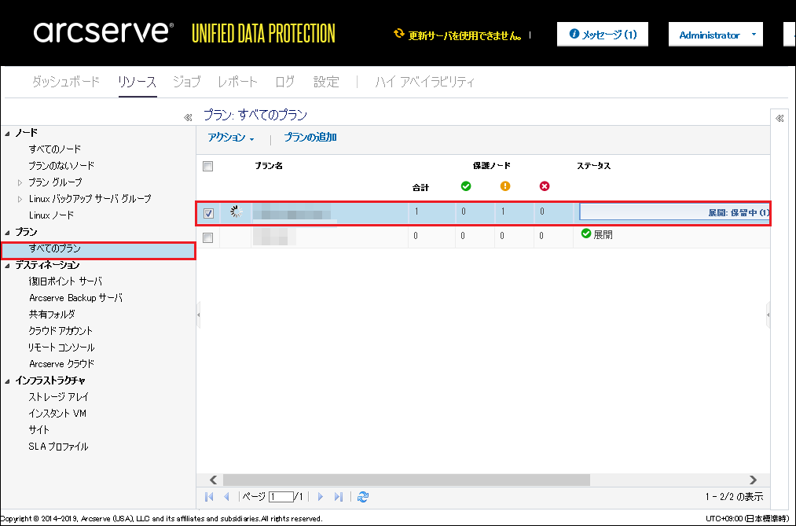796x526 pixels.
Task: Go to the last page
Action: pos(339,497)
